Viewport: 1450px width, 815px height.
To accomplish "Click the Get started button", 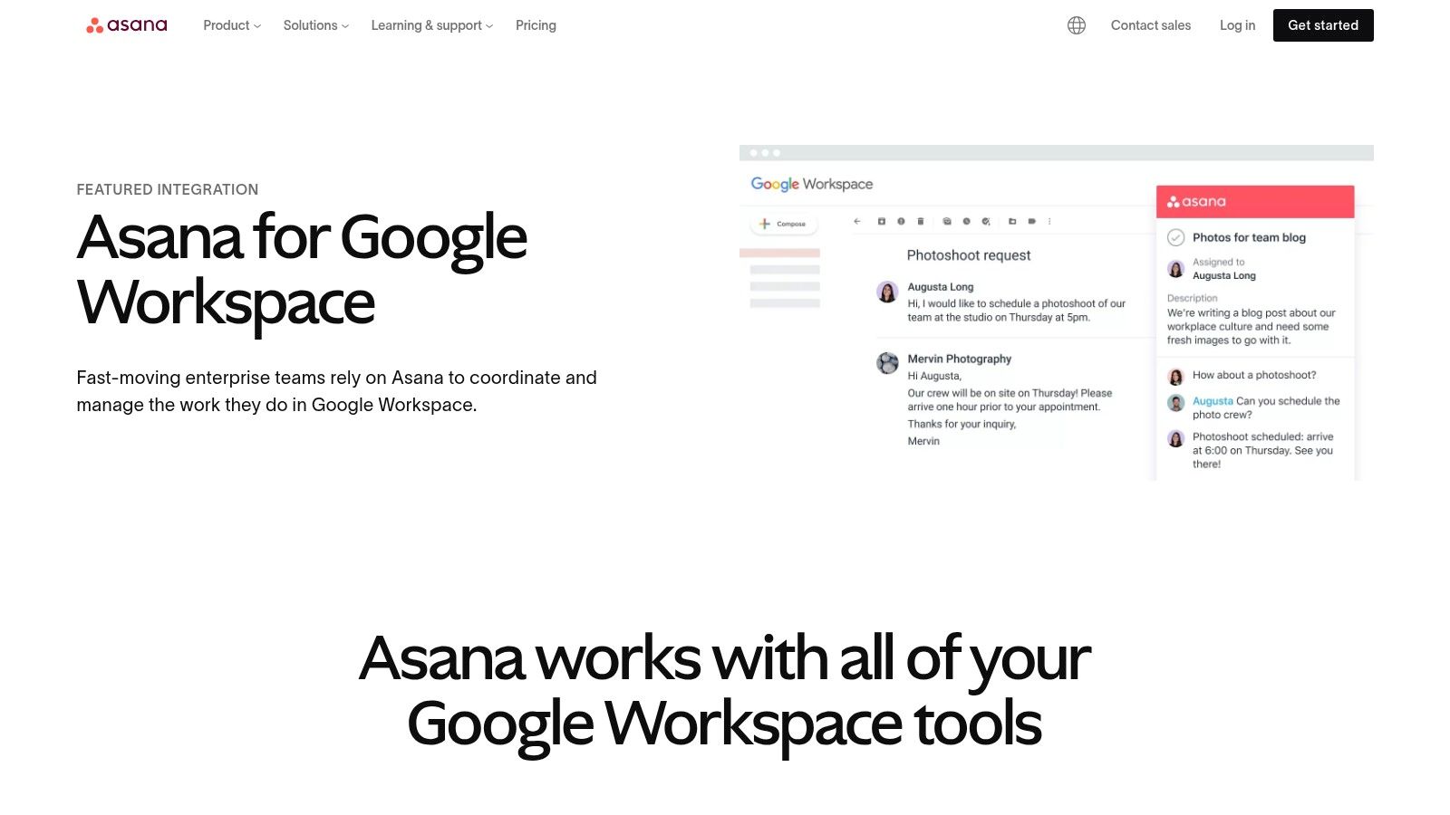I will [x=1323, y=25].
